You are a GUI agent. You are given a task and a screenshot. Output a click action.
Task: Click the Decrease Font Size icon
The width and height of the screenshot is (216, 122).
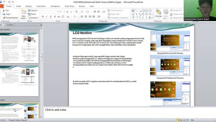pyautogui.click(x=71, y=12)
